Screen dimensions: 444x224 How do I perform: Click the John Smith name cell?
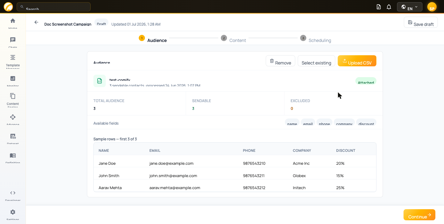click(x=109, y=176)
